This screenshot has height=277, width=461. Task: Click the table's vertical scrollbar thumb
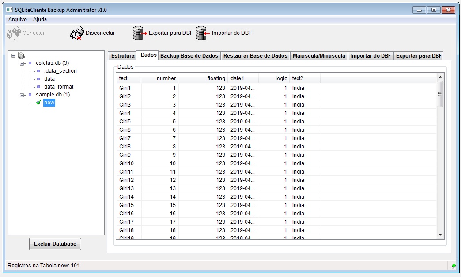coord(440,94)
